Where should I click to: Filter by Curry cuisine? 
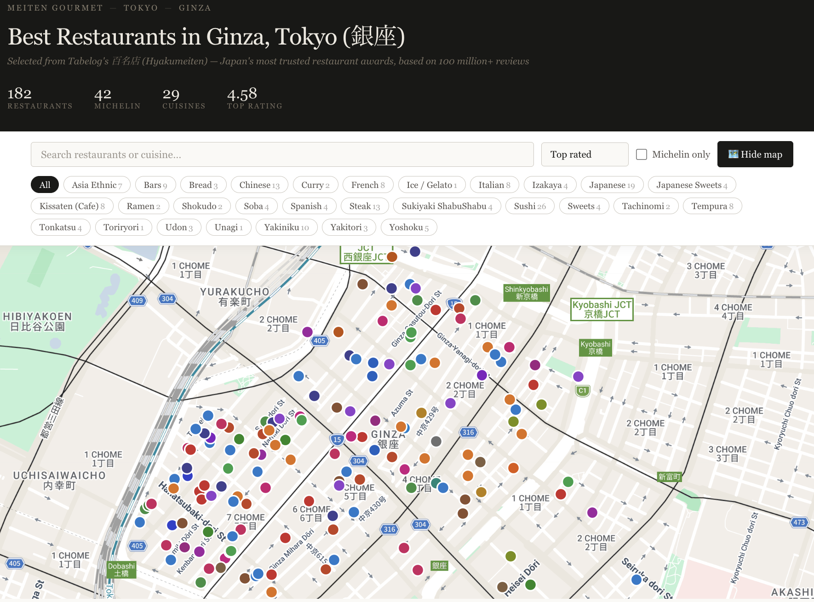(x=315, y=185)
